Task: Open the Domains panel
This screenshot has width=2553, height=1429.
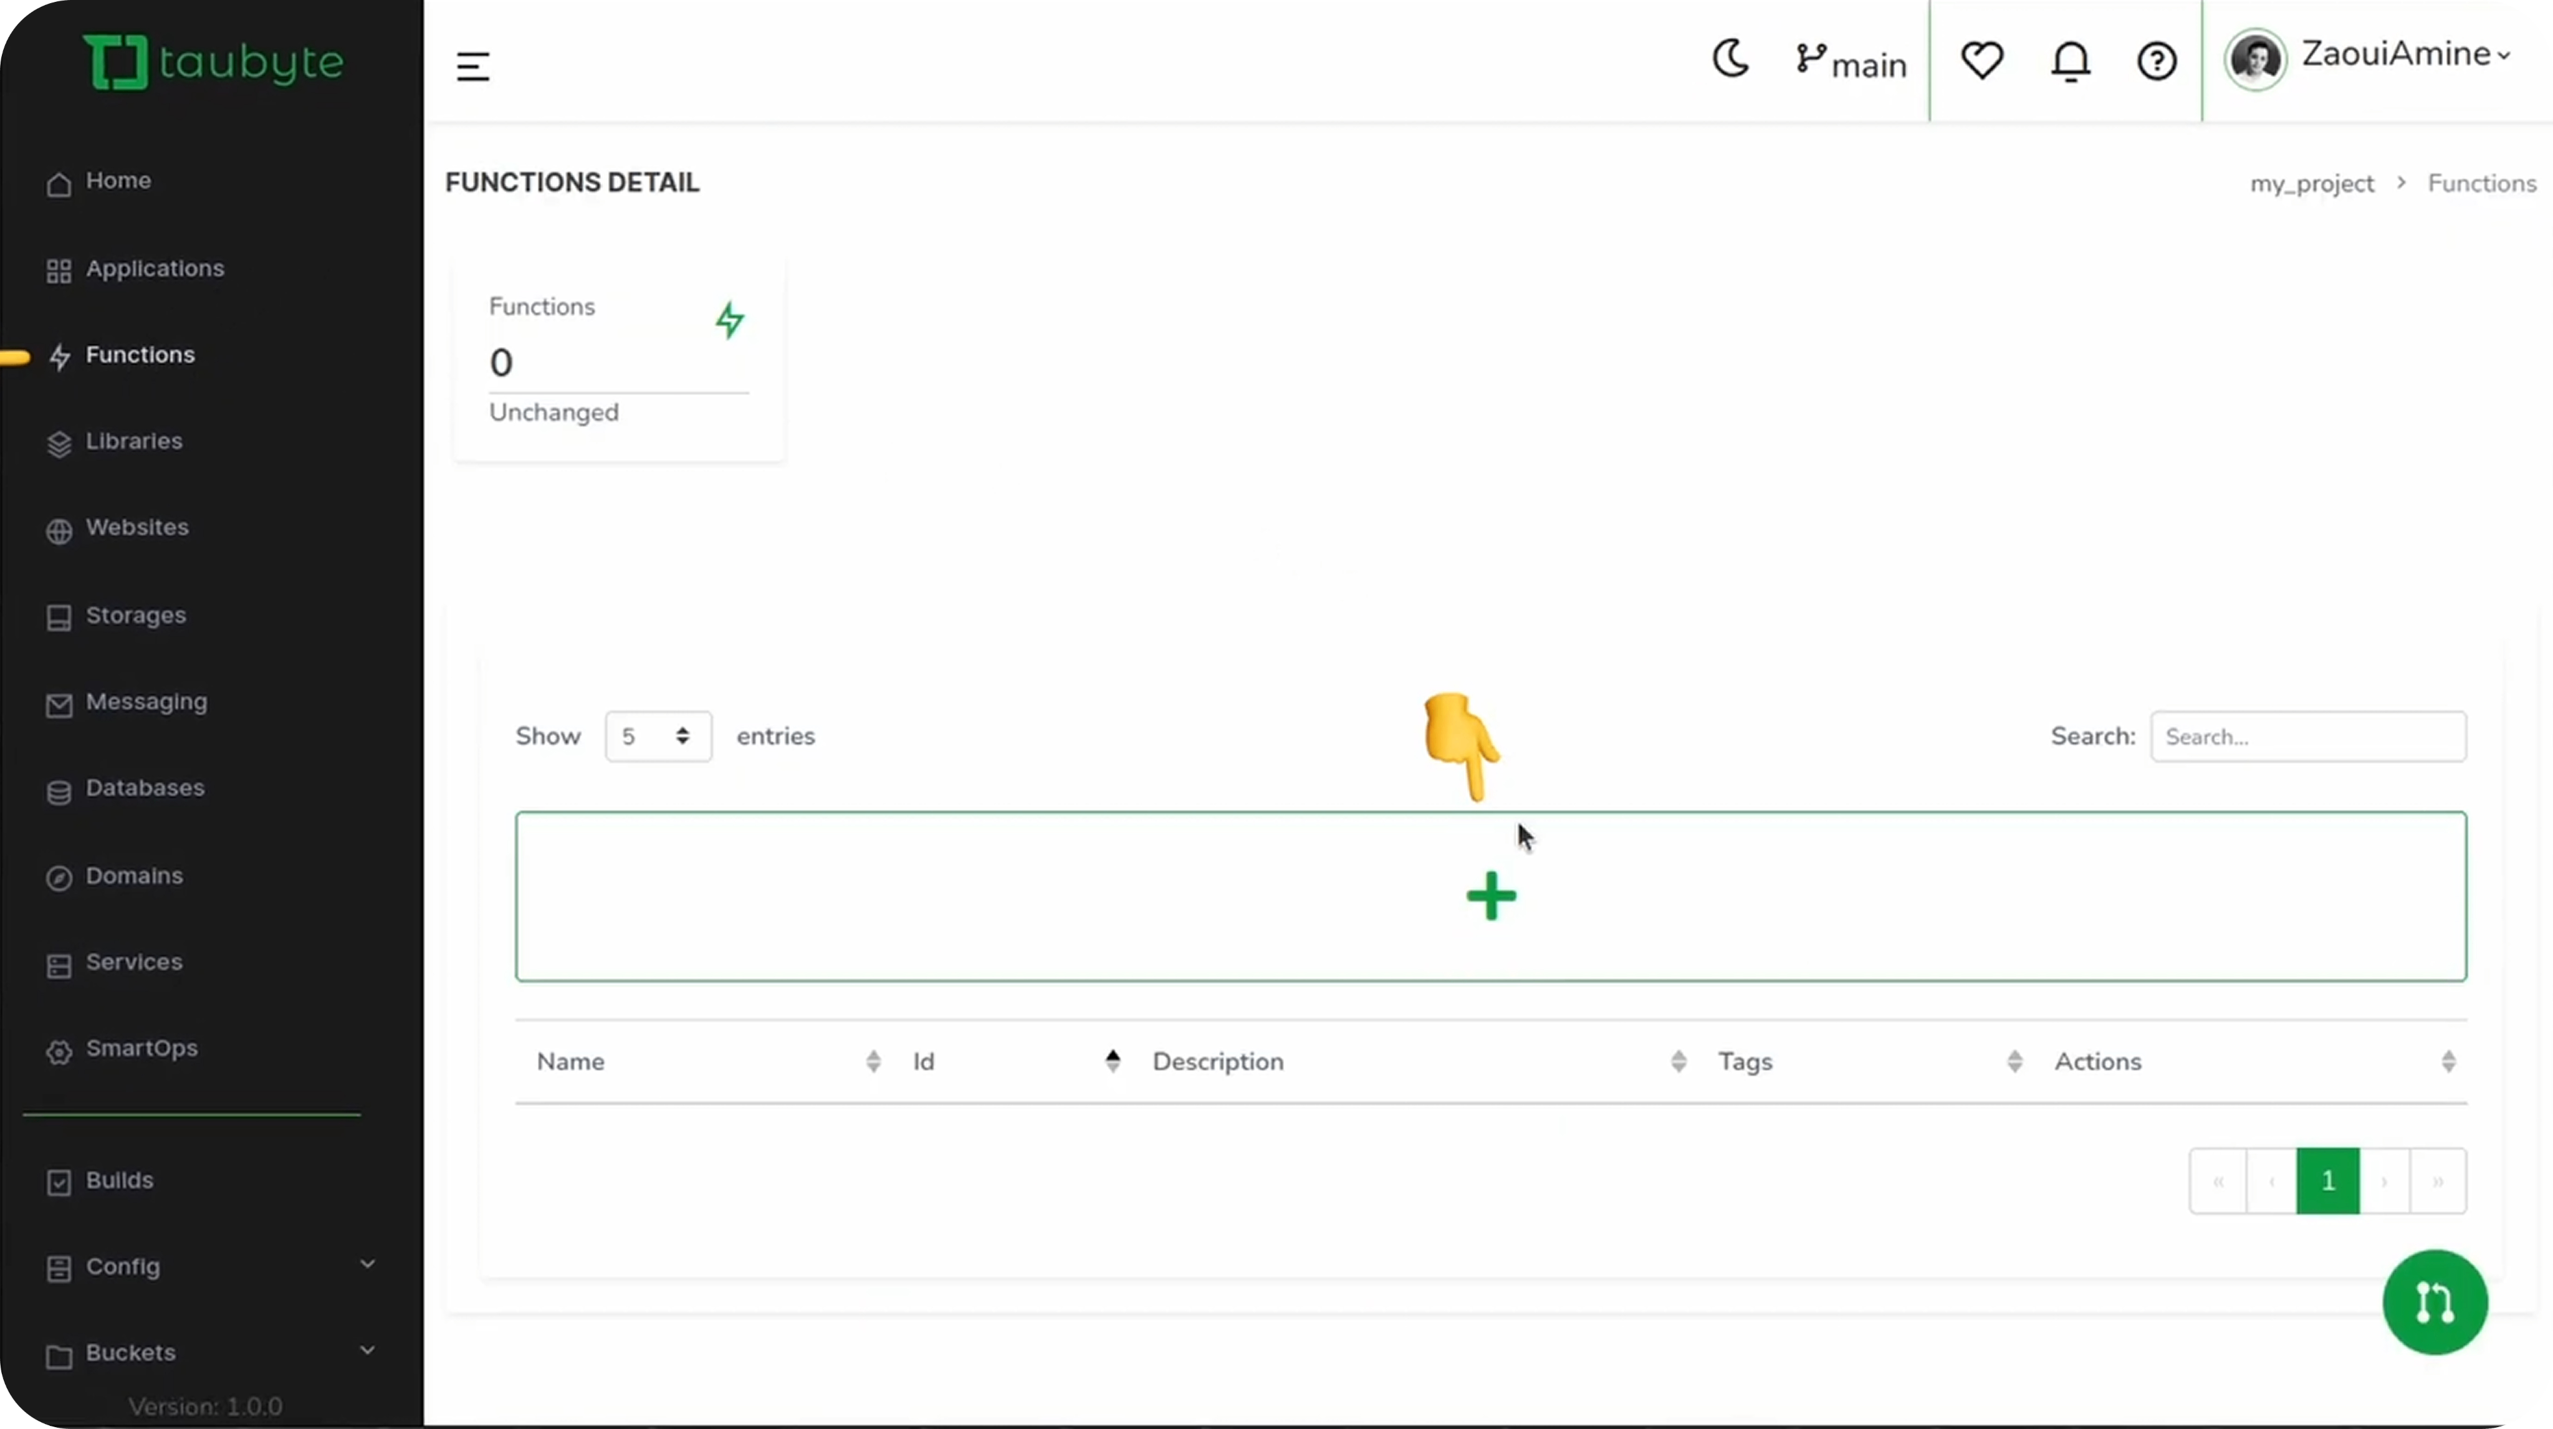Action: [x=135, y=875]
